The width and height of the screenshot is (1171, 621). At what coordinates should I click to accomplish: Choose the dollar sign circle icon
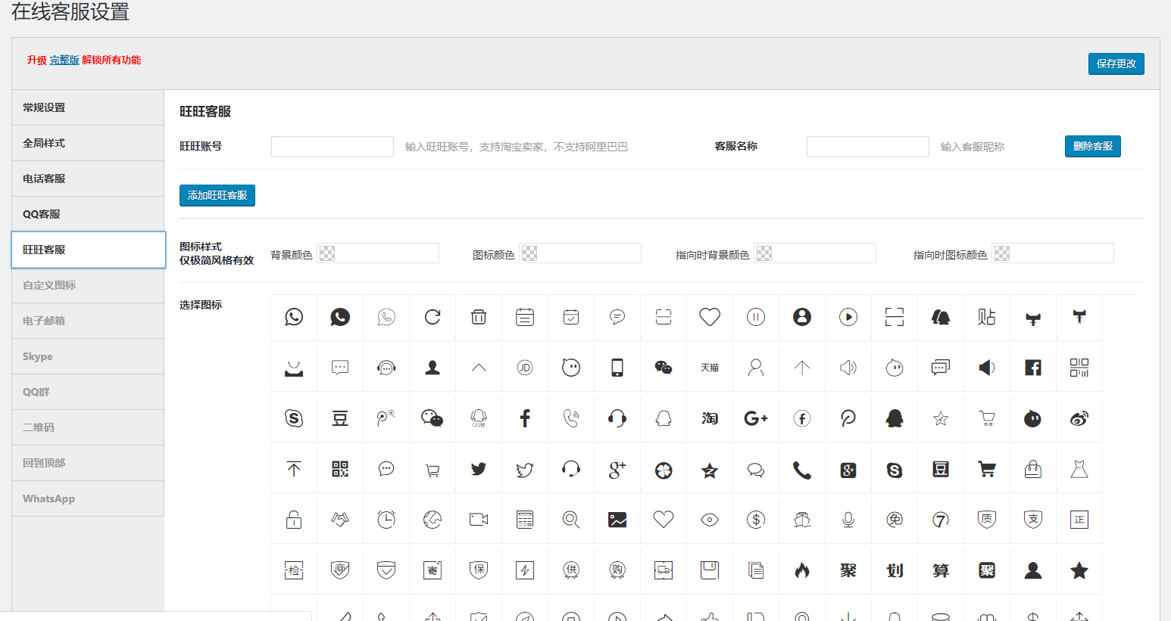point(756,520)
